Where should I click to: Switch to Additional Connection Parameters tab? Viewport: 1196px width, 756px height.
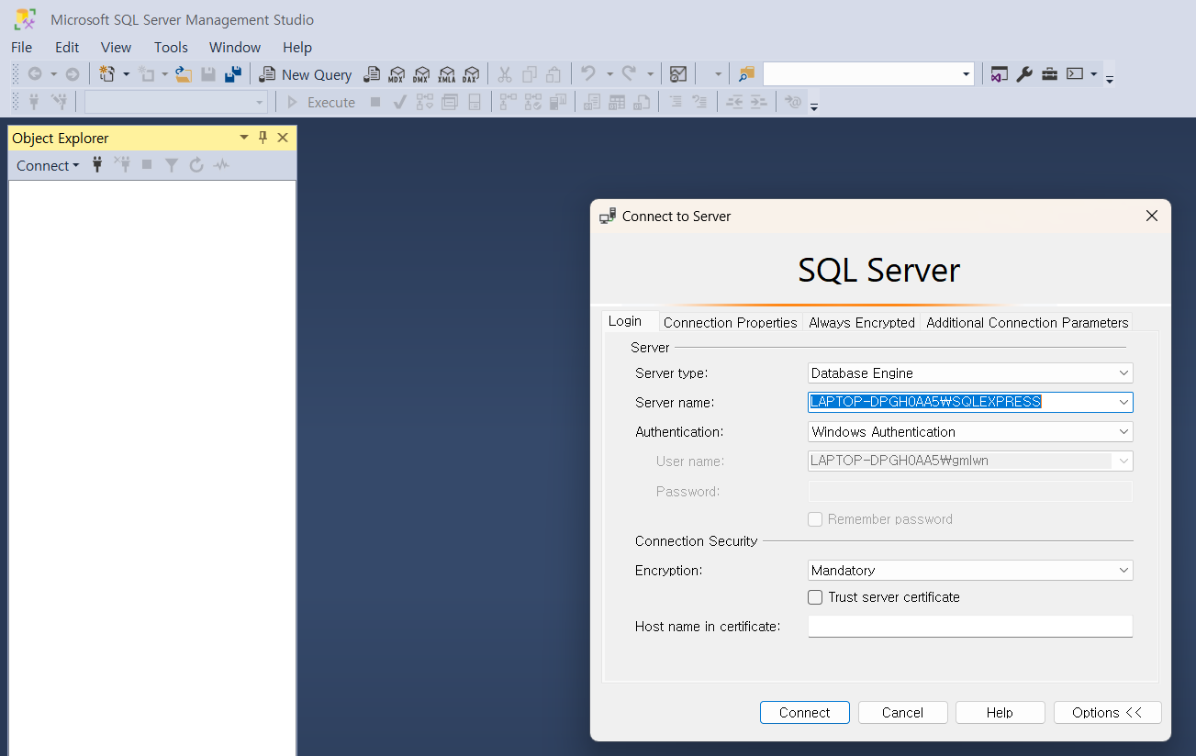pos(1027,322)
